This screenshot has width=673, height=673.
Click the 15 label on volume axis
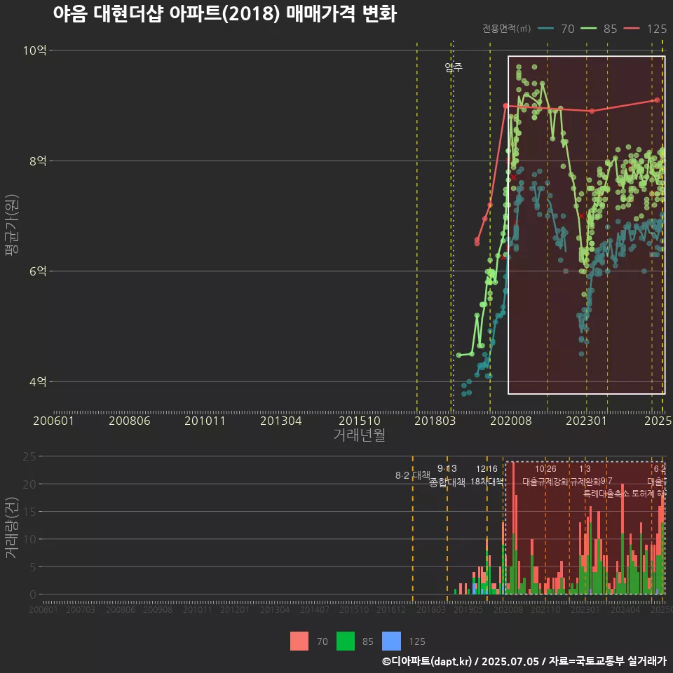(x=29, y=512)
